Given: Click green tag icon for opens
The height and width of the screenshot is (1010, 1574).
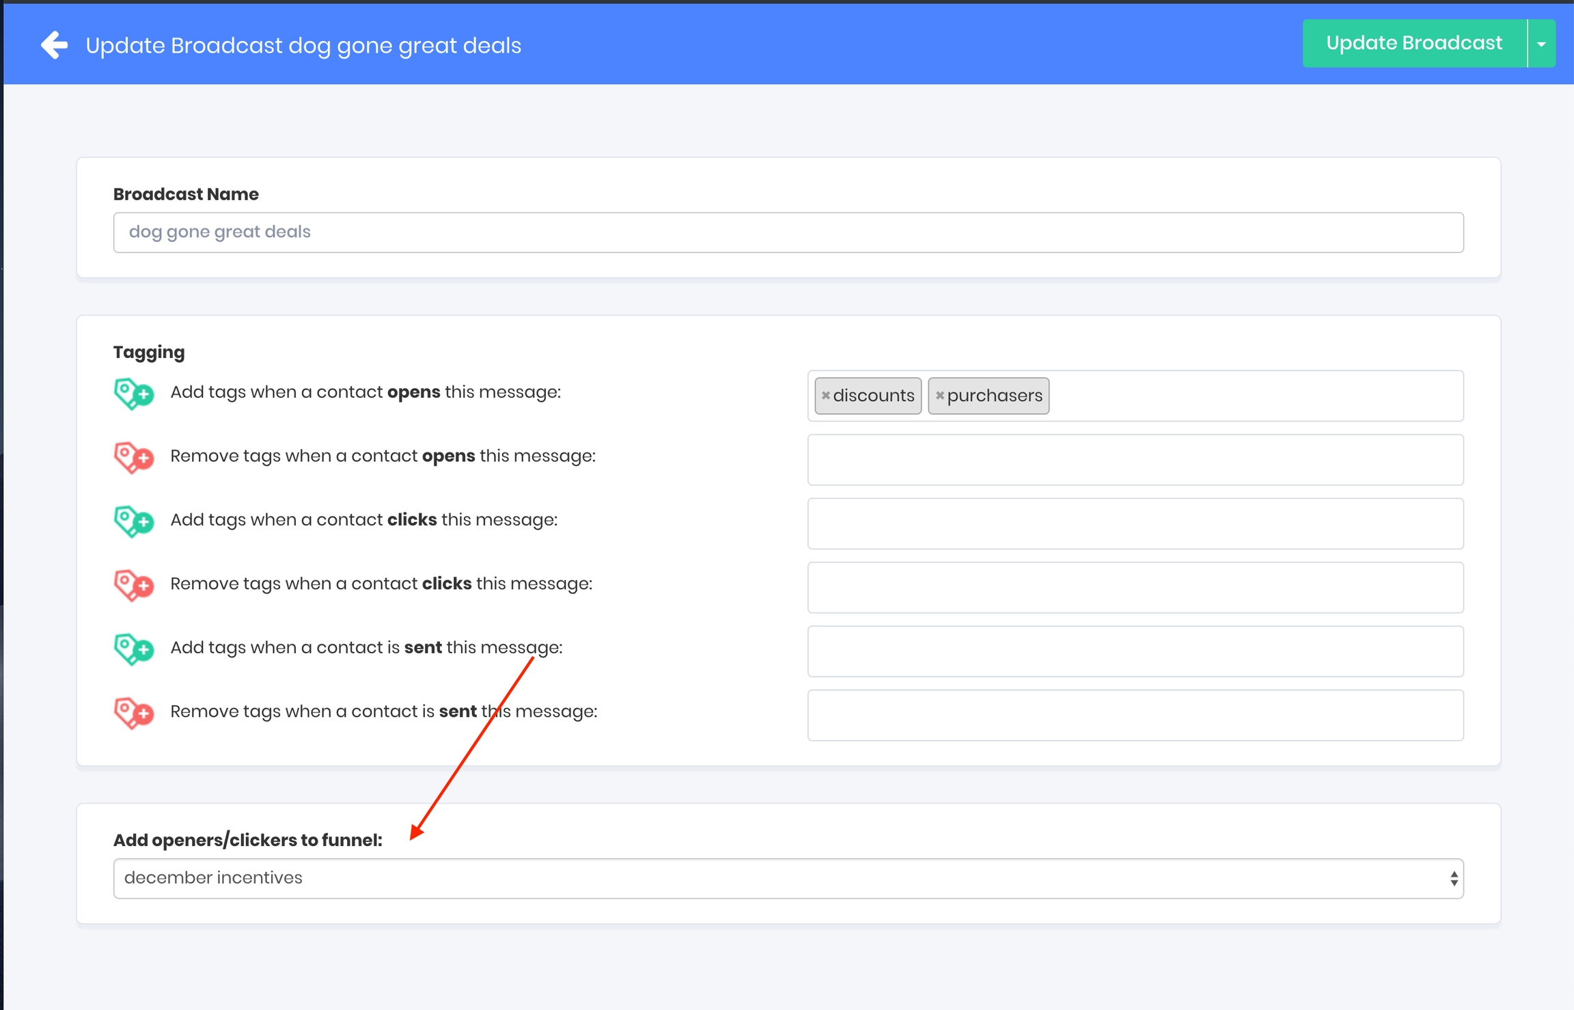Looking at the screenshot, I should pyautogui.click(x=133, y=394).
